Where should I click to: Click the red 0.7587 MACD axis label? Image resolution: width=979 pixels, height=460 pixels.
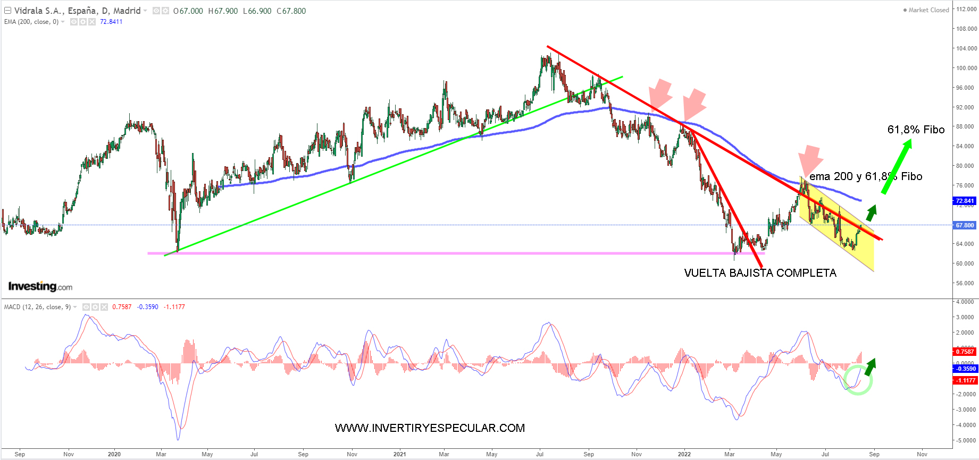(965, 352)
